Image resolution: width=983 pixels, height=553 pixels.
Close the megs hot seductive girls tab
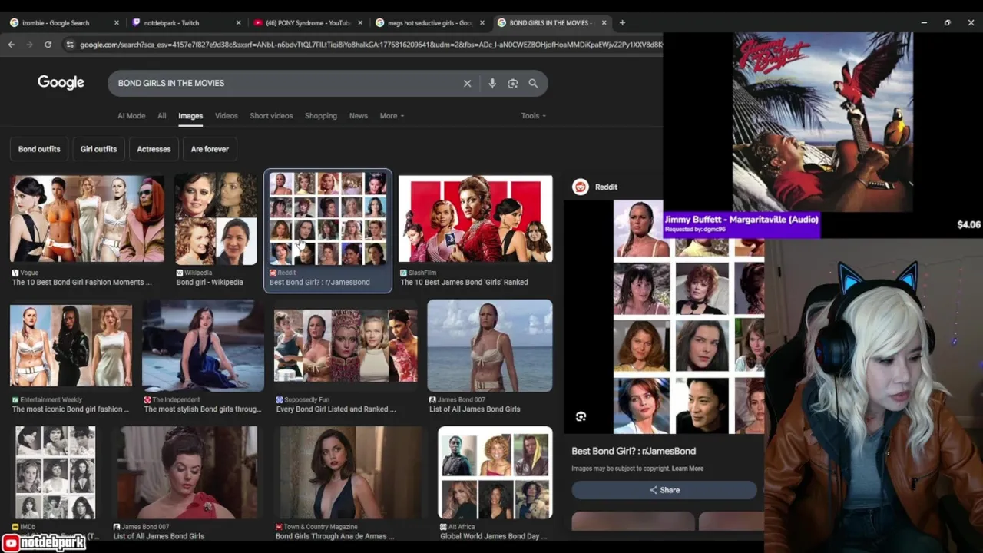482,23
